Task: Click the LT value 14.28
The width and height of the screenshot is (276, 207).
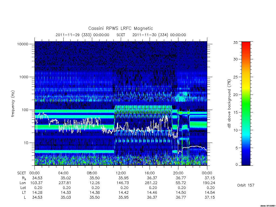Action: point(37,193)
